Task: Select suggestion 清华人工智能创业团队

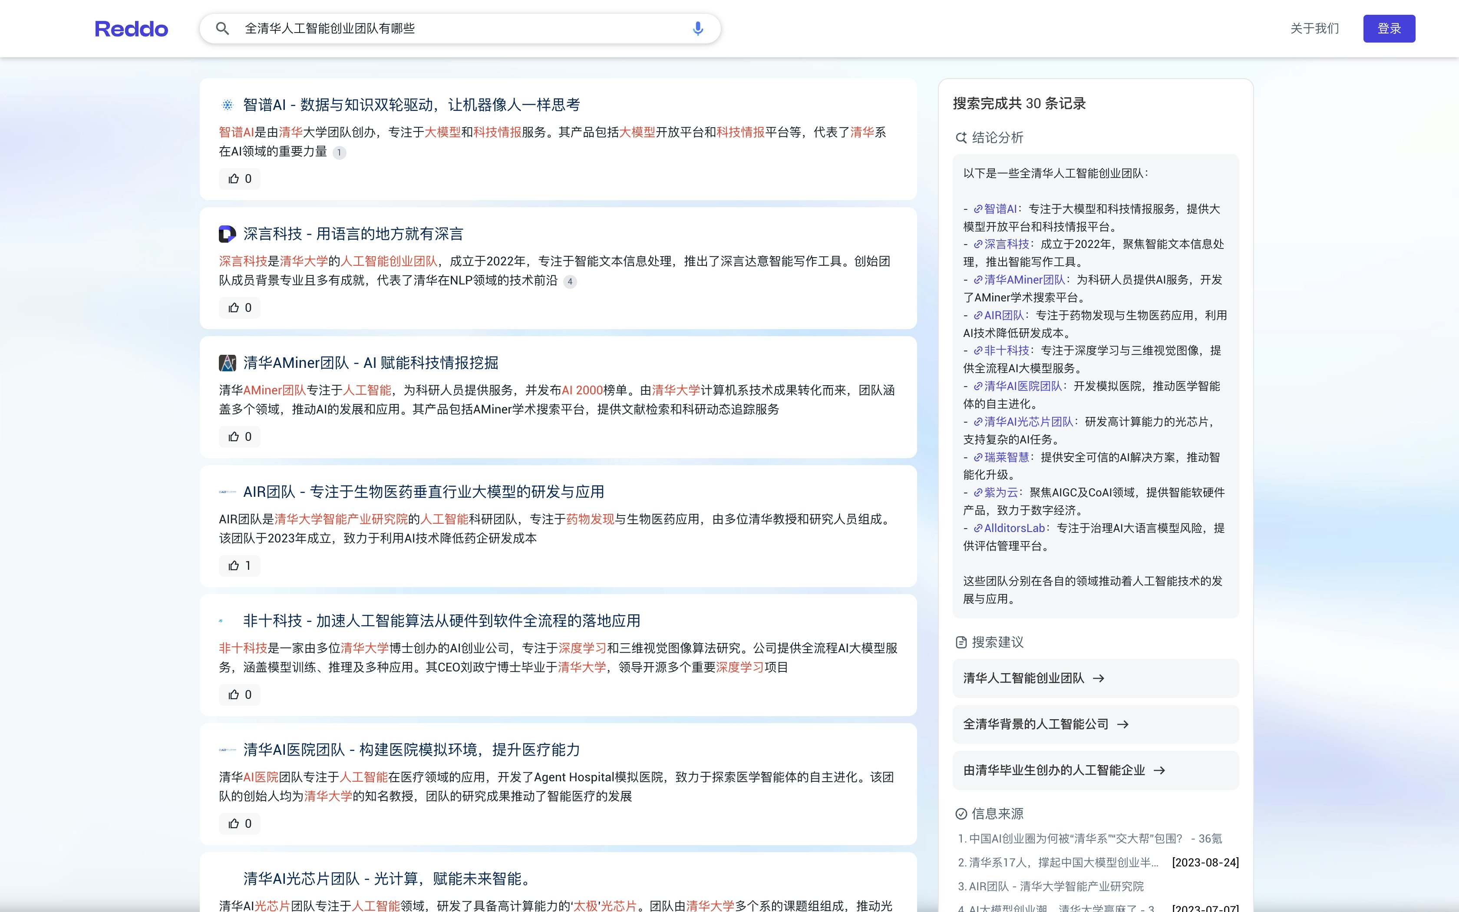Action: [x=1096, y=678]
